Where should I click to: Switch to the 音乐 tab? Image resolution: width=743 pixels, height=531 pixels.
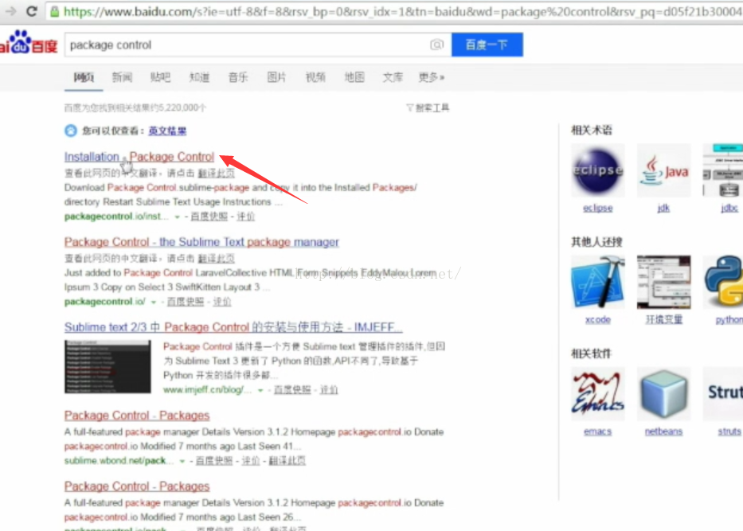[x=238, y=76]
